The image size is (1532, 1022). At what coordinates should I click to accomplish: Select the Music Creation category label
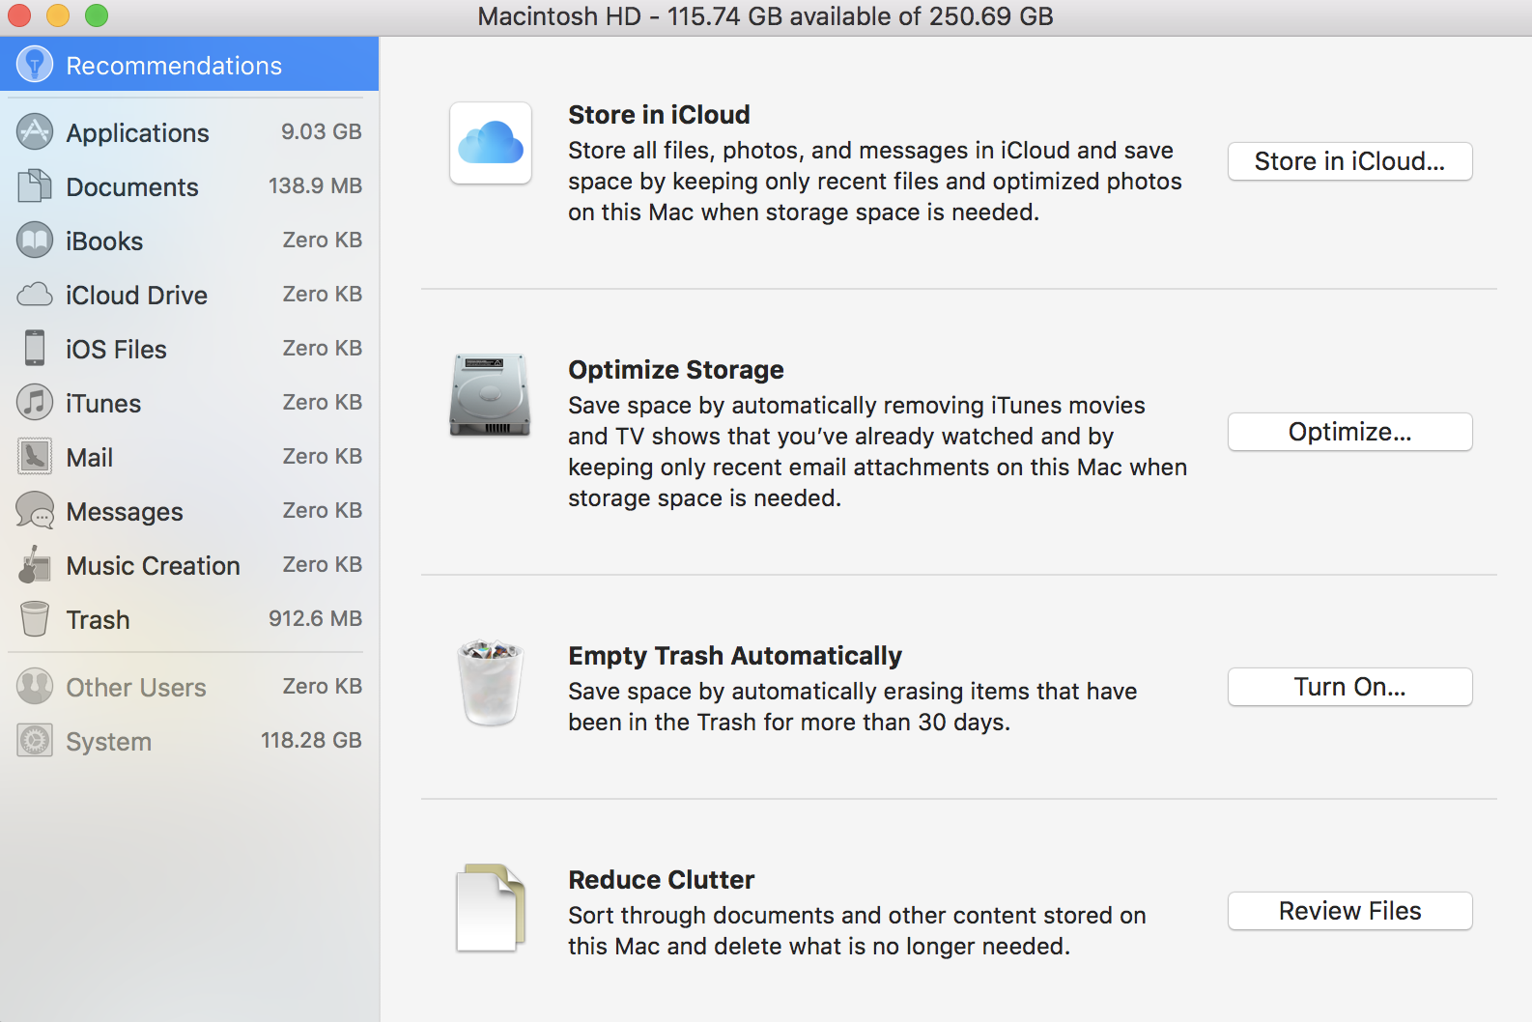153,566
